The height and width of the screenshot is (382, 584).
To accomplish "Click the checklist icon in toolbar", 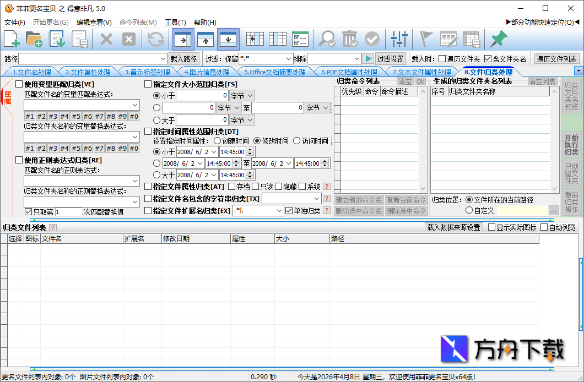I will [x=300, y=39].
